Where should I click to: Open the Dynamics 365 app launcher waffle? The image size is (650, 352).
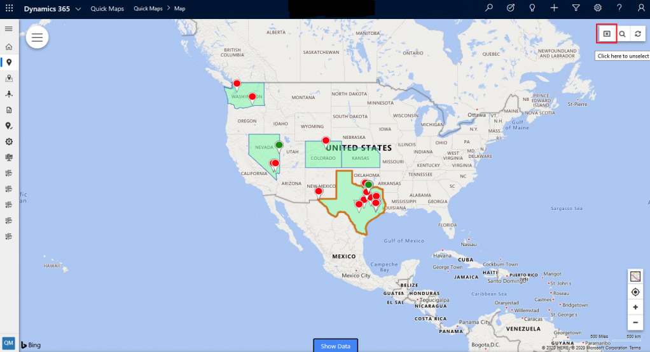click(9, 8)
